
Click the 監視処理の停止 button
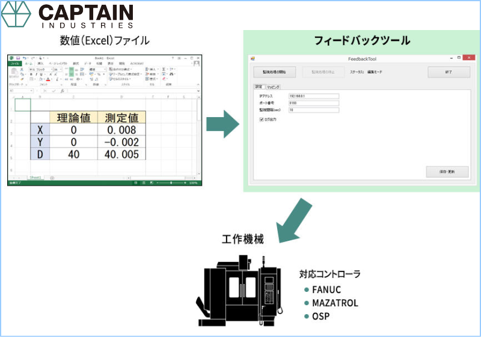[323, 72]
